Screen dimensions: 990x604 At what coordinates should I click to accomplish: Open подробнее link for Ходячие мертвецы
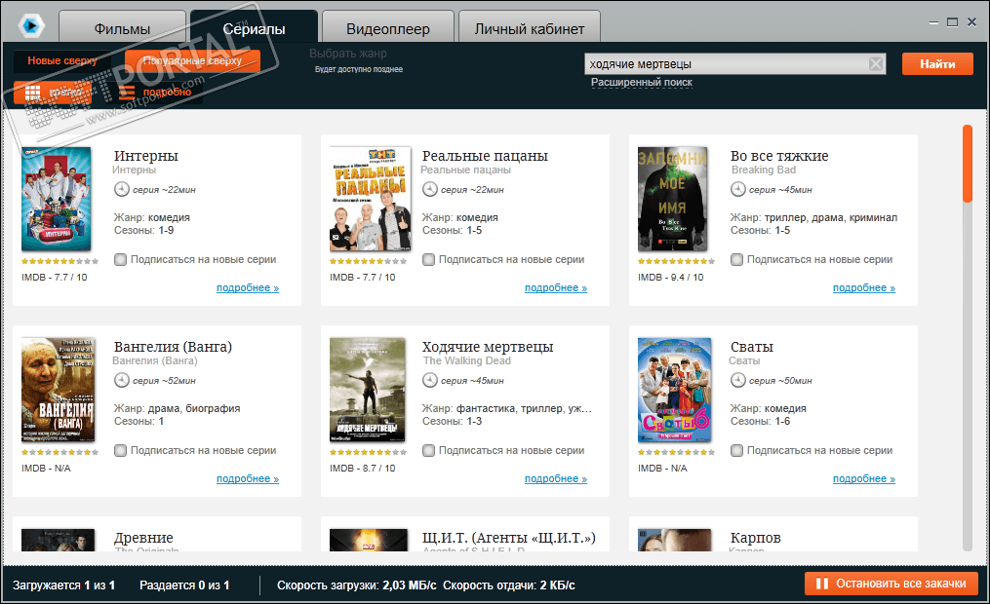[x=556, y=478]
